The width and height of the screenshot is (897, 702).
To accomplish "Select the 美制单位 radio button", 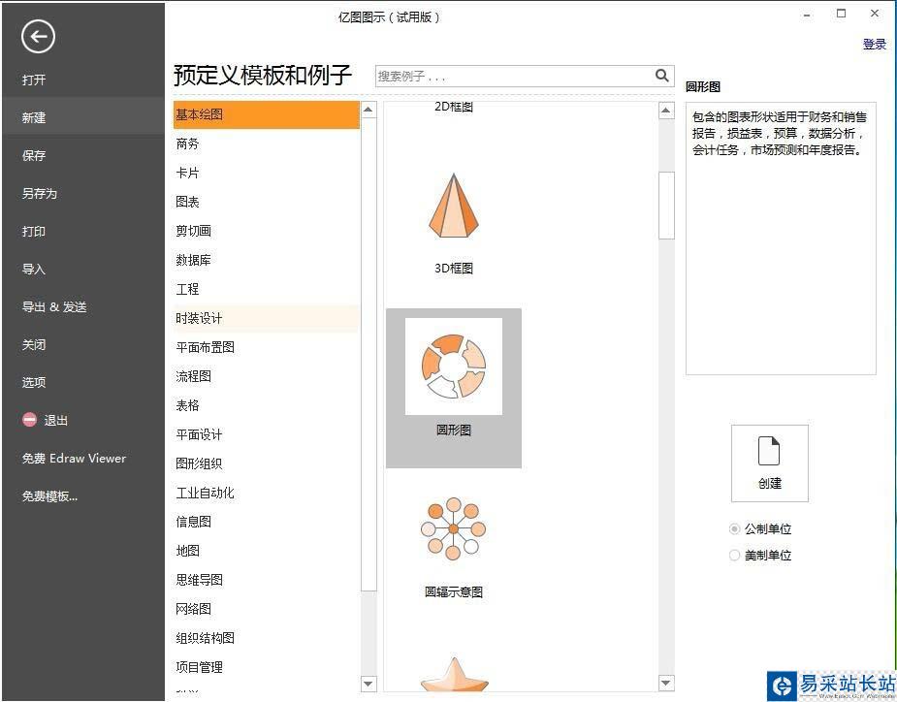I will pos(734,555).
